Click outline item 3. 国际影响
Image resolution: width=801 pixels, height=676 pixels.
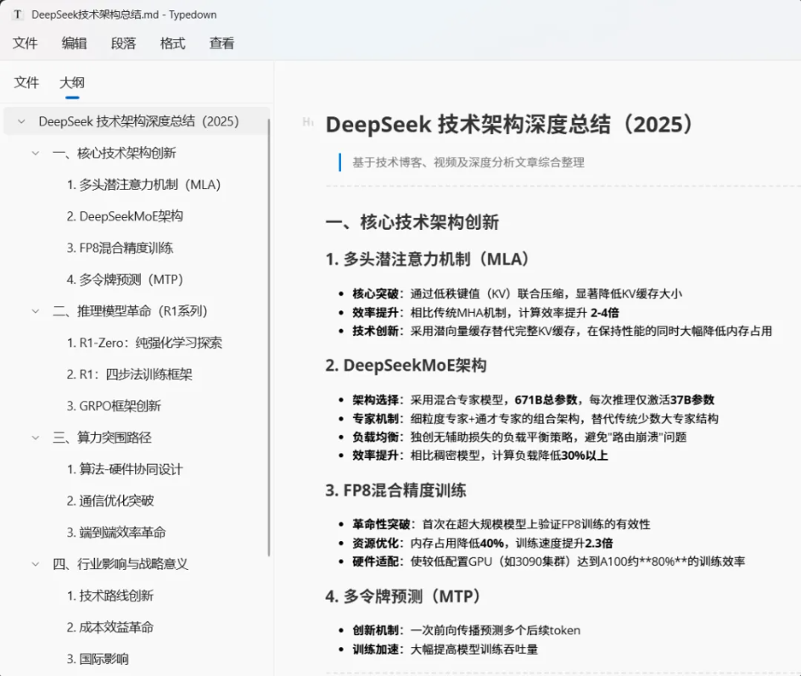click(98, 659)
